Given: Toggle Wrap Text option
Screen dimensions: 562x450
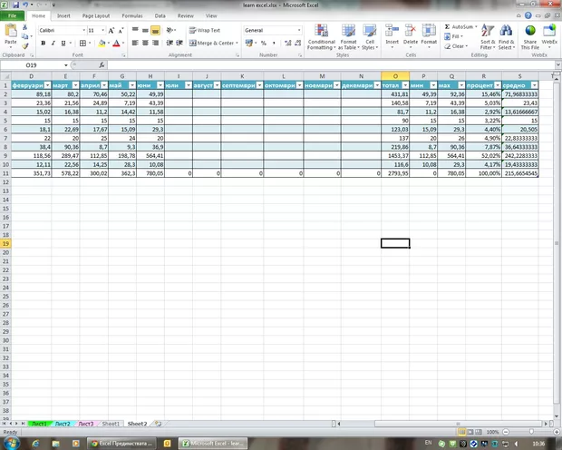Looking at the screenshot, I should pos(204,30).
